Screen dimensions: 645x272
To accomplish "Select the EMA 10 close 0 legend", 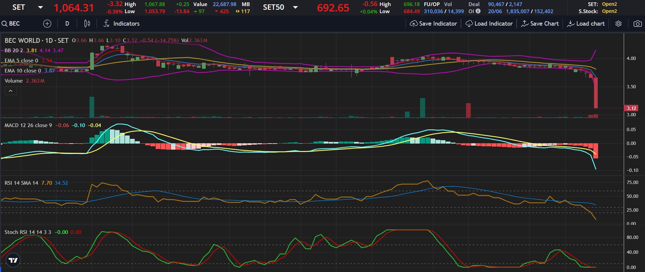I will (23, 71).
